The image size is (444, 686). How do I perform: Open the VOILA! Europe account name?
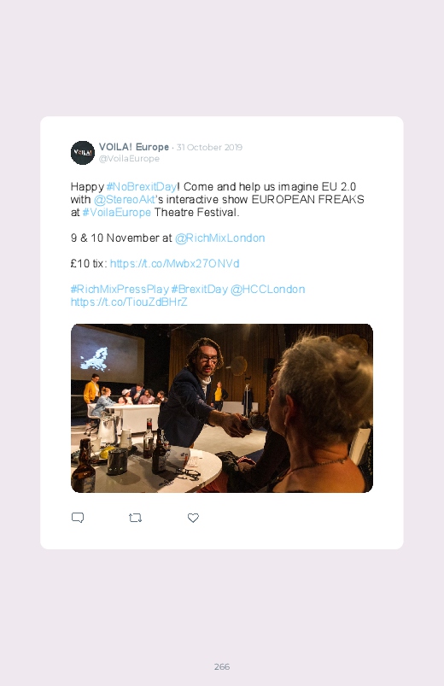pyautogui.click(x=134, y=147)
